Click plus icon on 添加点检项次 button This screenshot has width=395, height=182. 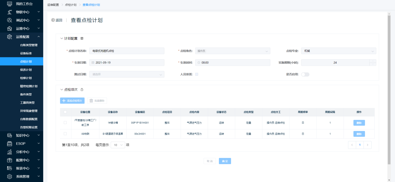(64, 101)
